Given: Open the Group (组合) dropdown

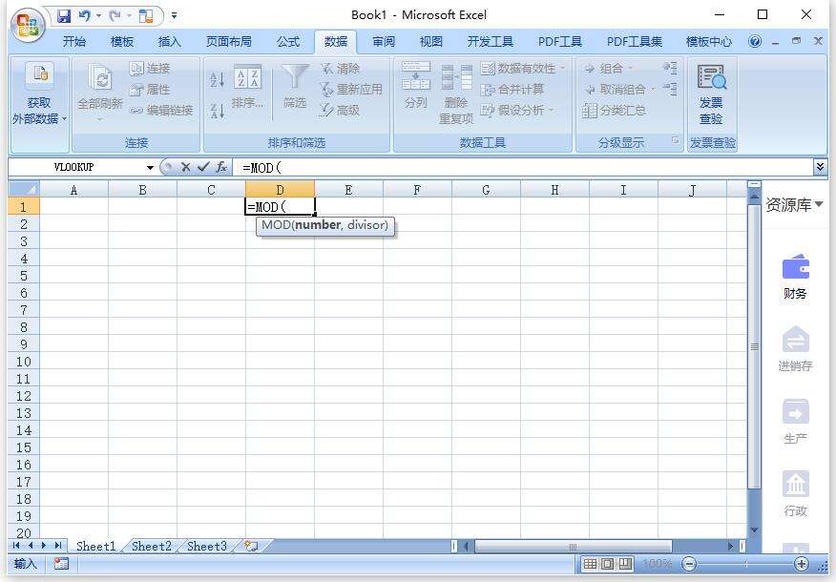Looking at the screenshot, I should tap(630, 69).
